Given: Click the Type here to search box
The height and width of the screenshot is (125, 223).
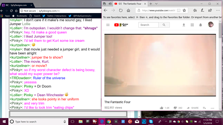Looking at the screenshot, I should click(x=38, y=122).
